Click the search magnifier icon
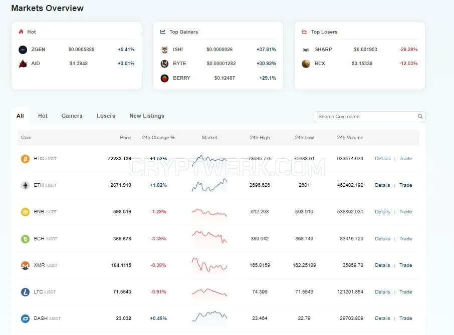454x335 pixels. click(x=420, y=116)
